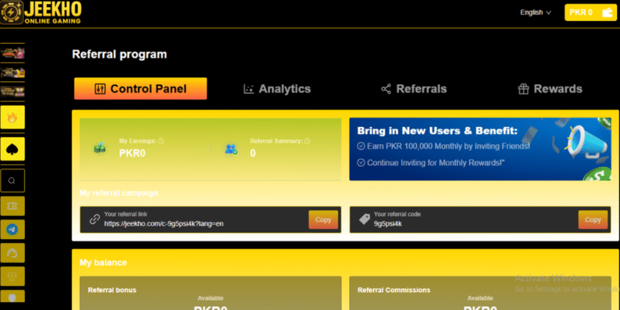Click Earn PKR 100,000 Monthly banner line
Image resolution: width=620 pixels, height=310 pixels.
coord(444,147)
